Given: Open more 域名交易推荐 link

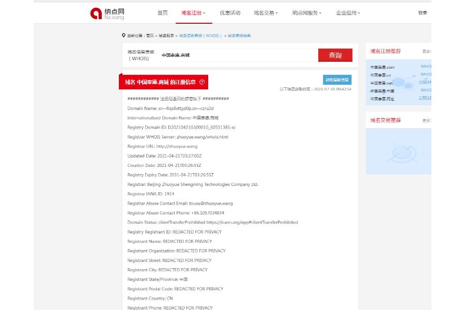Looking at the screenshot, I should point(427,120).
